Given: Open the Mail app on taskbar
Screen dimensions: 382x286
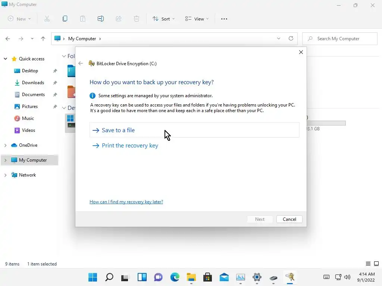Looking at the screenshot, I should pos(224,277).
